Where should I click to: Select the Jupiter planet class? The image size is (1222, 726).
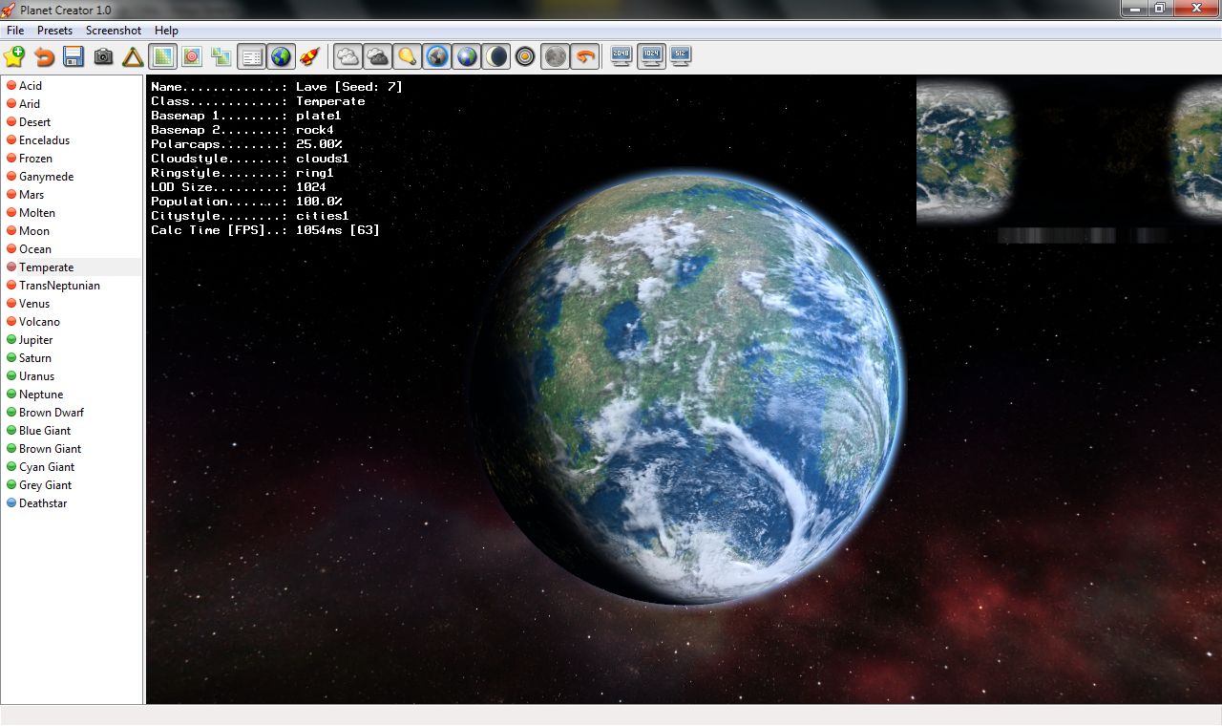pos(36,340)
